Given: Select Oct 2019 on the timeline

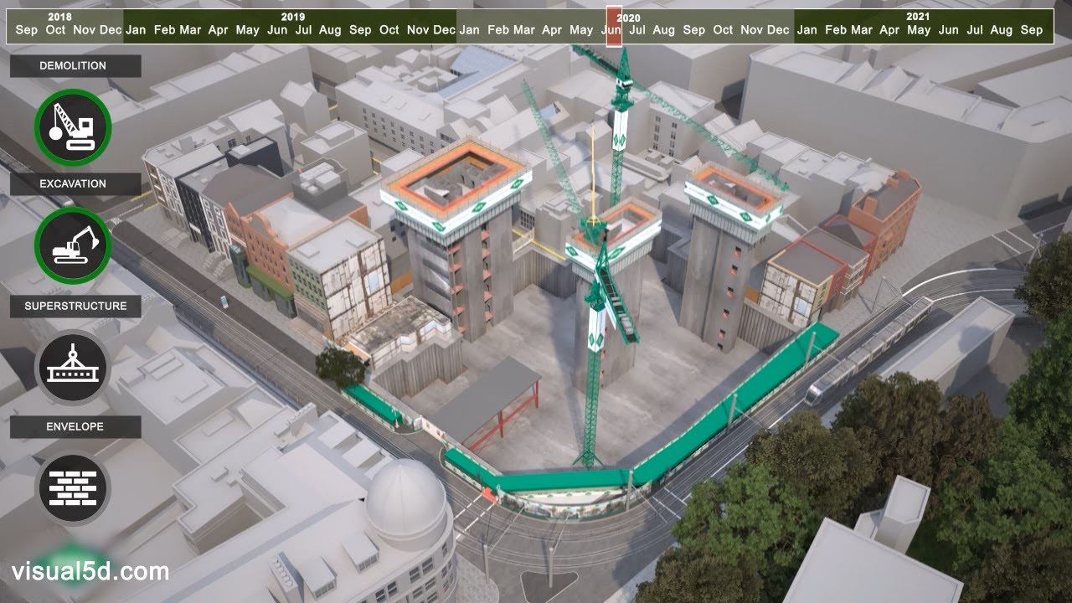Looking at the screenshot, I should (389, 30).
